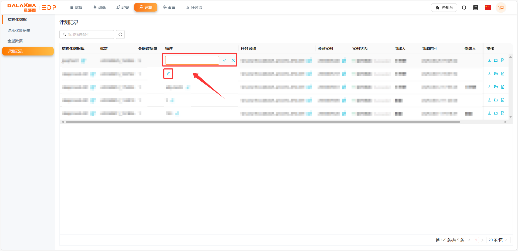The height and width of the screenshot is (251, 518).
Task: Focus the 添加筛选条件 filter search box
Action: tap(87, 34)
